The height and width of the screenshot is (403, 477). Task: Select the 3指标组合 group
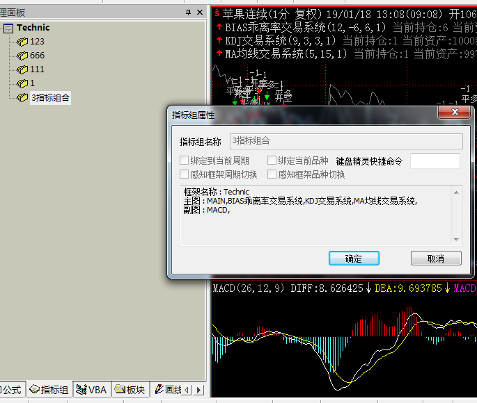pyautogui.click(x=51, y=98)
